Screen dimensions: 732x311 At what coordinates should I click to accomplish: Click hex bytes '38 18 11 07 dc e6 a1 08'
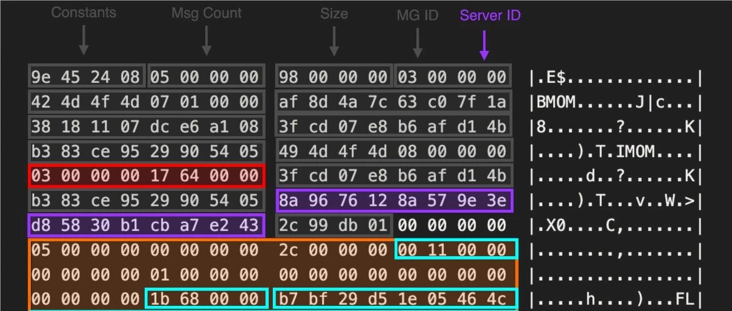[146, 126]
